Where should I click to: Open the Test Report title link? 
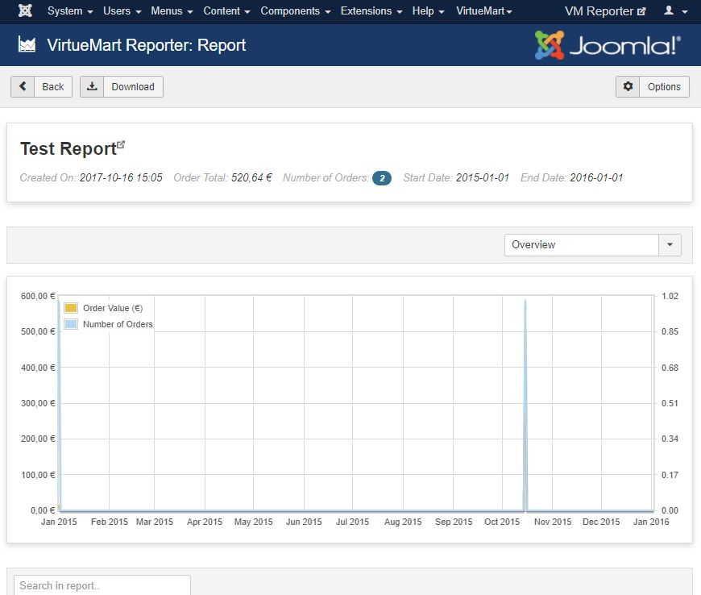(x=68, y=149)
